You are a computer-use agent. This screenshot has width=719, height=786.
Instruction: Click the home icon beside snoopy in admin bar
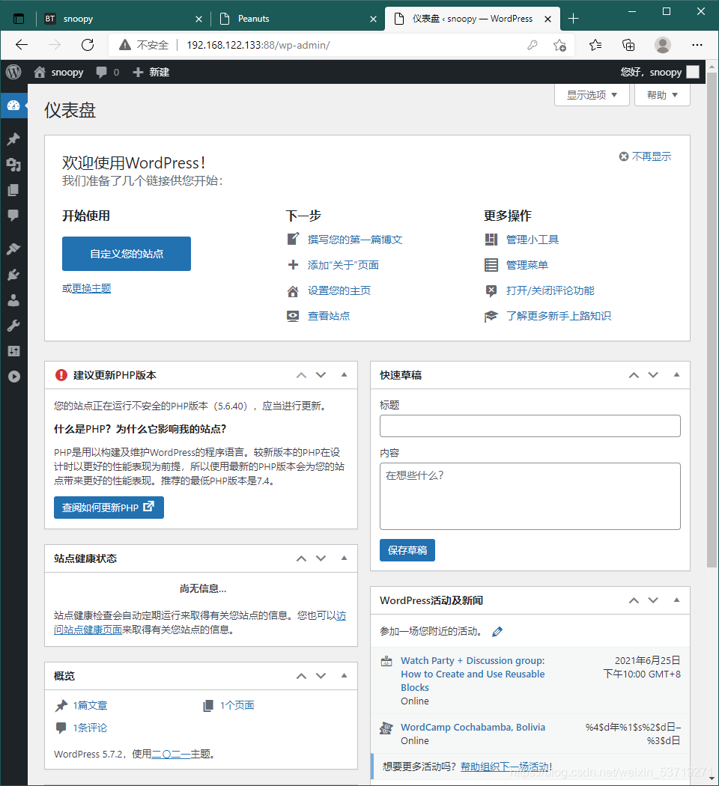(40, 72)
